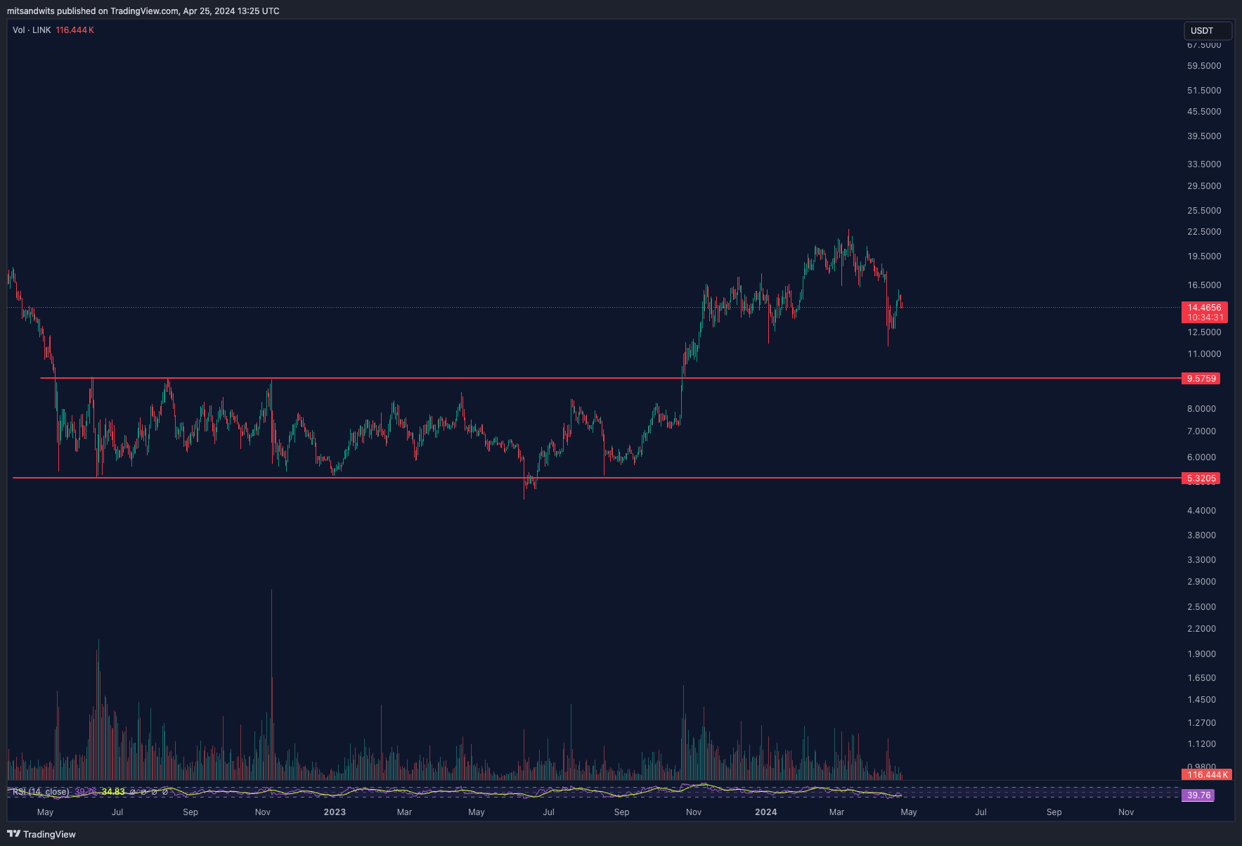Click the 116.444 K volume label on price axis
Screen dimensions: 1242x846
point(1207,774)
